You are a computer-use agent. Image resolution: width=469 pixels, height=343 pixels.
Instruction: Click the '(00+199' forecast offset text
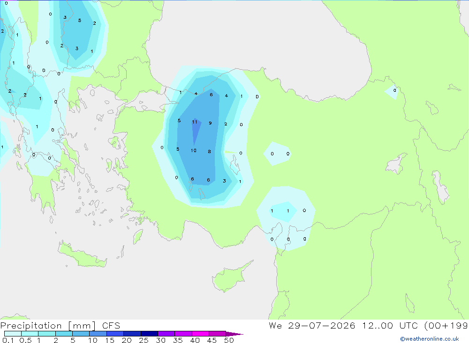[x=446, y=325]
